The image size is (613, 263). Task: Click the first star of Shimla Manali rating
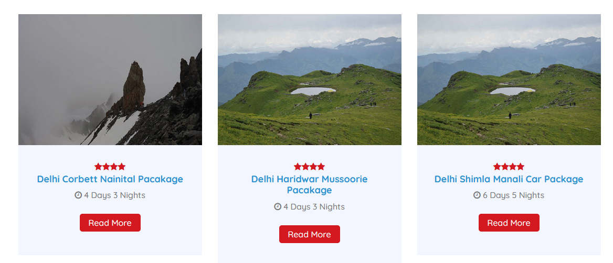tap(497, 167)
